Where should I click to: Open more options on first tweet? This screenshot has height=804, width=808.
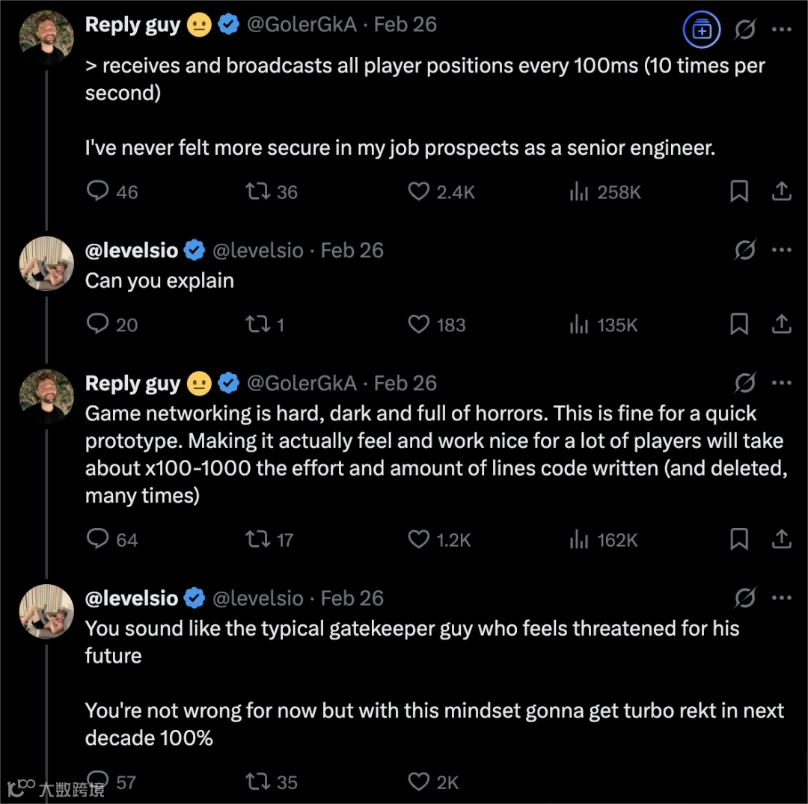pos(781,30)
